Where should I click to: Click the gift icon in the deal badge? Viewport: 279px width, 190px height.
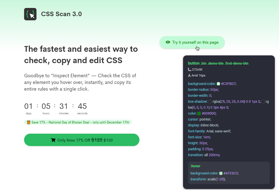coord(28,122)
